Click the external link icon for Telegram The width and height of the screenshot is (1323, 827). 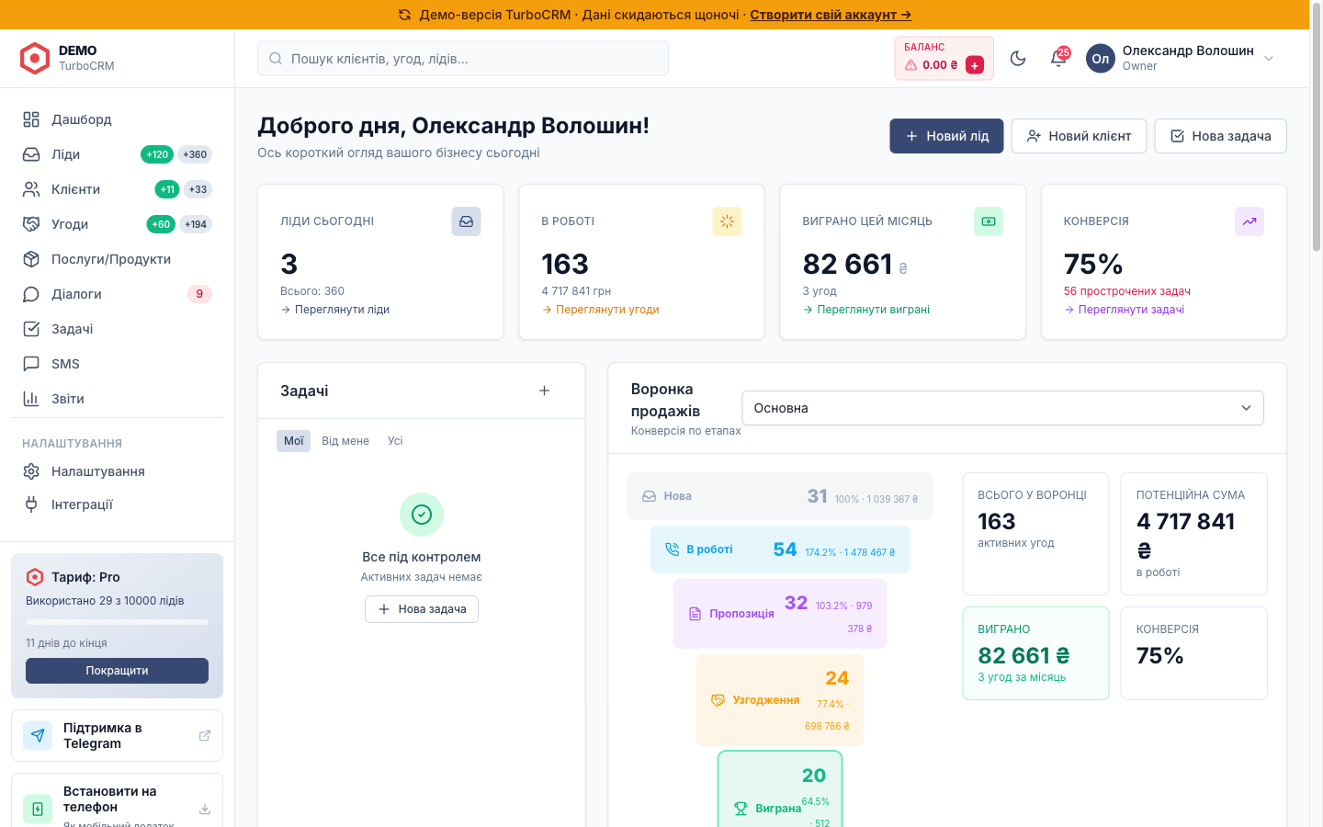(x=205, y=735)
